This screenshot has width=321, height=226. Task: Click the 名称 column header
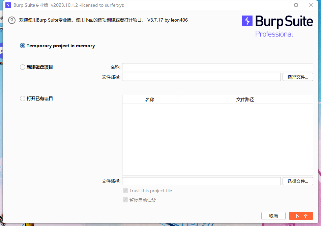click(x=150, y=99)
